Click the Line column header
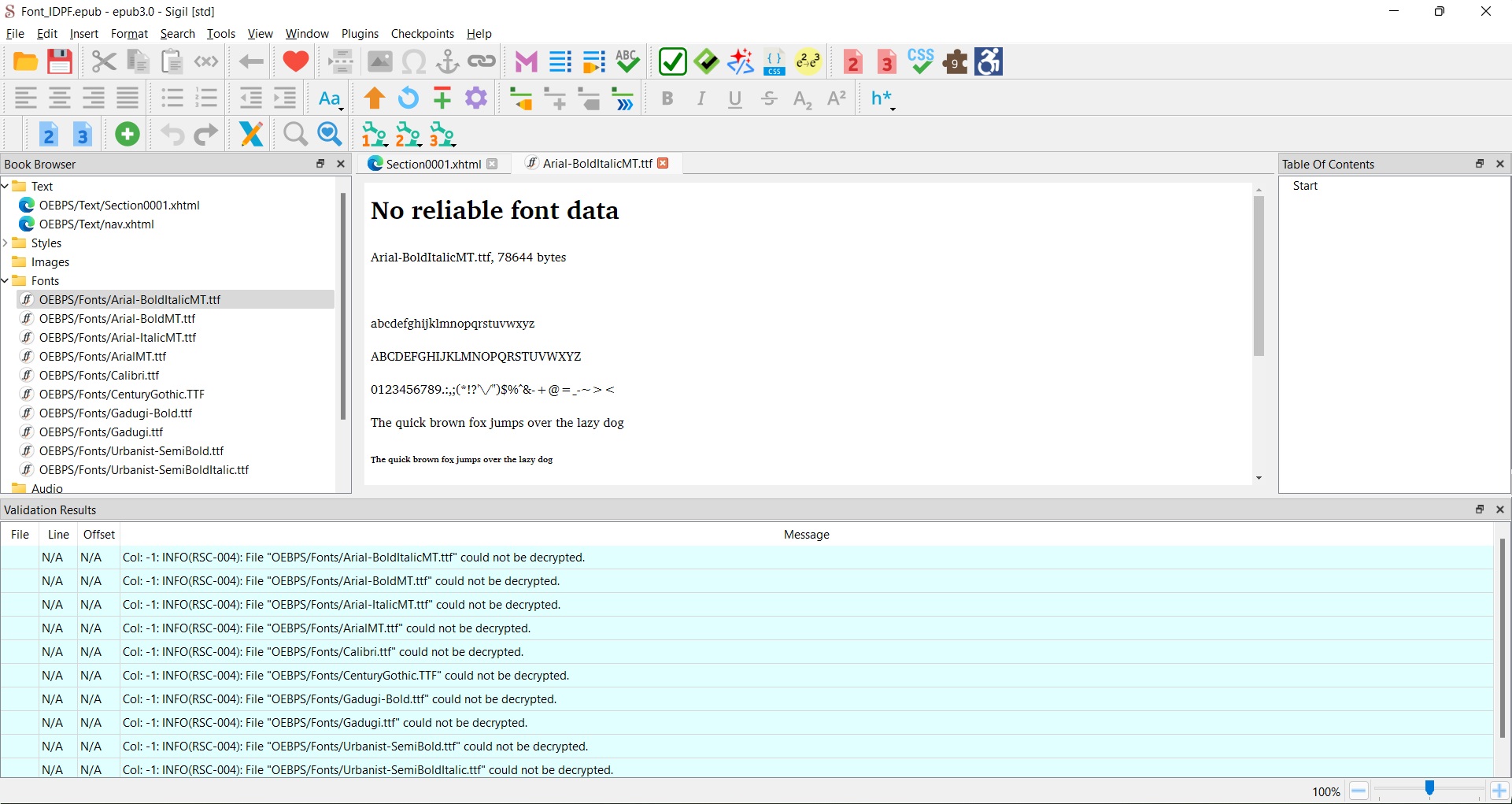The width and height of the screenshot is (1512, 804). point(58,535)
